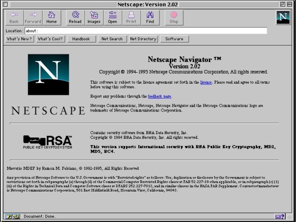Follow the license hyperlink
296x222 pixels.
[206, 82]
